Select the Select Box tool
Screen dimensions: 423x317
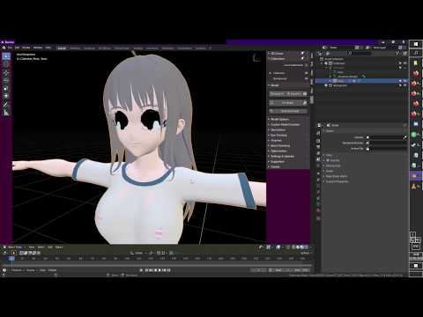click(x=6, y=55)
